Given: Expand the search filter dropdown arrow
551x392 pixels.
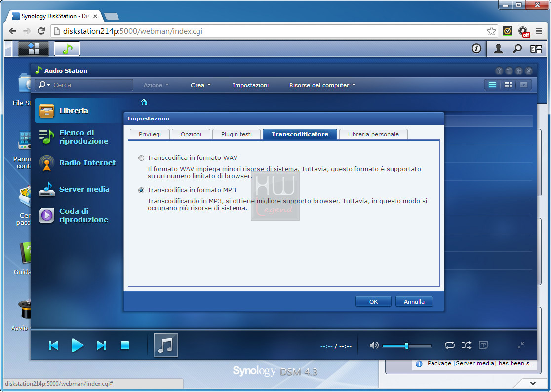Looking at the screenshot, I should 49,85.
